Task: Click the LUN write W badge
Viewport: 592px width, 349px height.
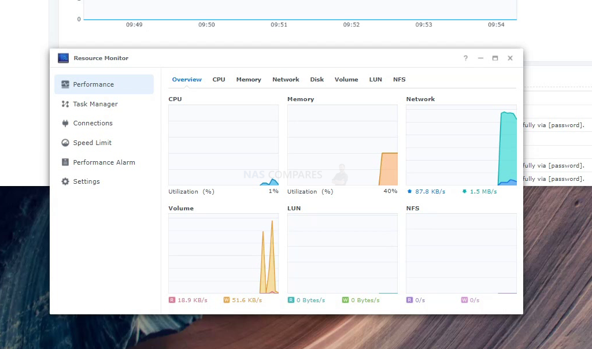Action: point(345,300)
